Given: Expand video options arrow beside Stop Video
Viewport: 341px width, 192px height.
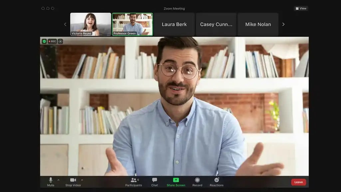Looking at the screenshot, I should coord(82,180).
